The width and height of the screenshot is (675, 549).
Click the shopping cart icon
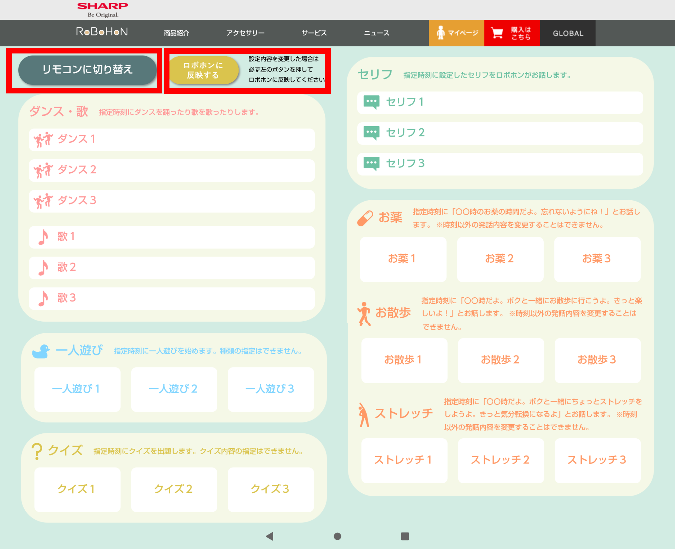[497, 33]
